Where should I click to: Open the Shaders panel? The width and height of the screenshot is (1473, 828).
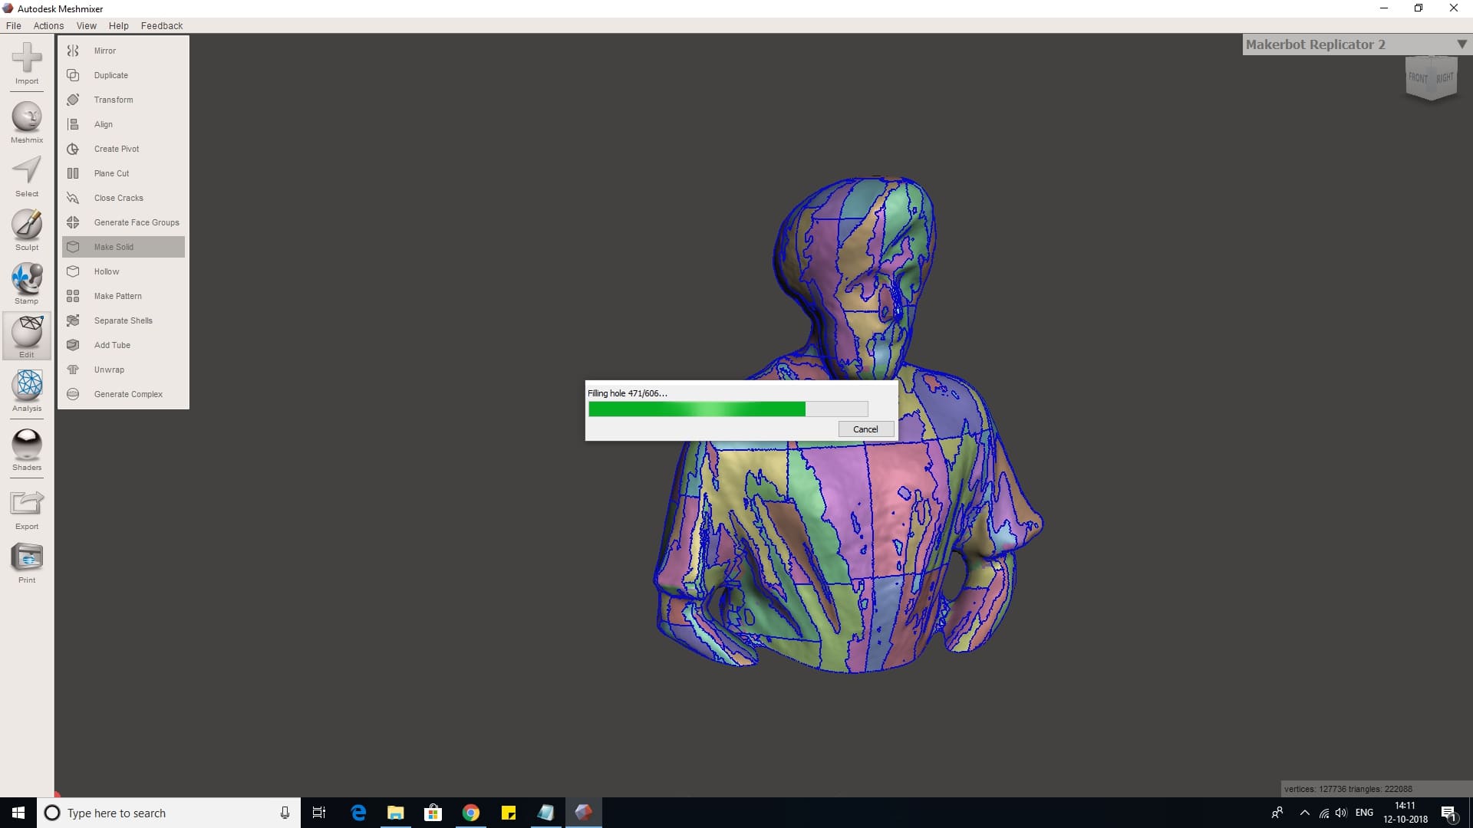(x=27, y=449)
